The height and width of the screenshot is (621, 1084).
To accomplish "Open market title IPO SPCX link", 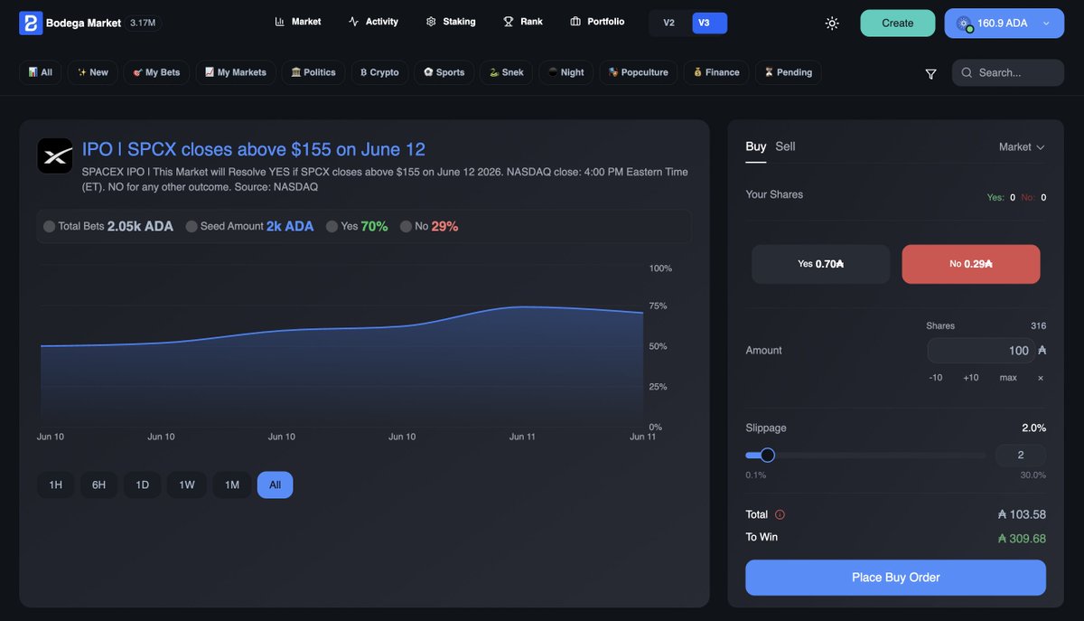I will tap(254, 149).
